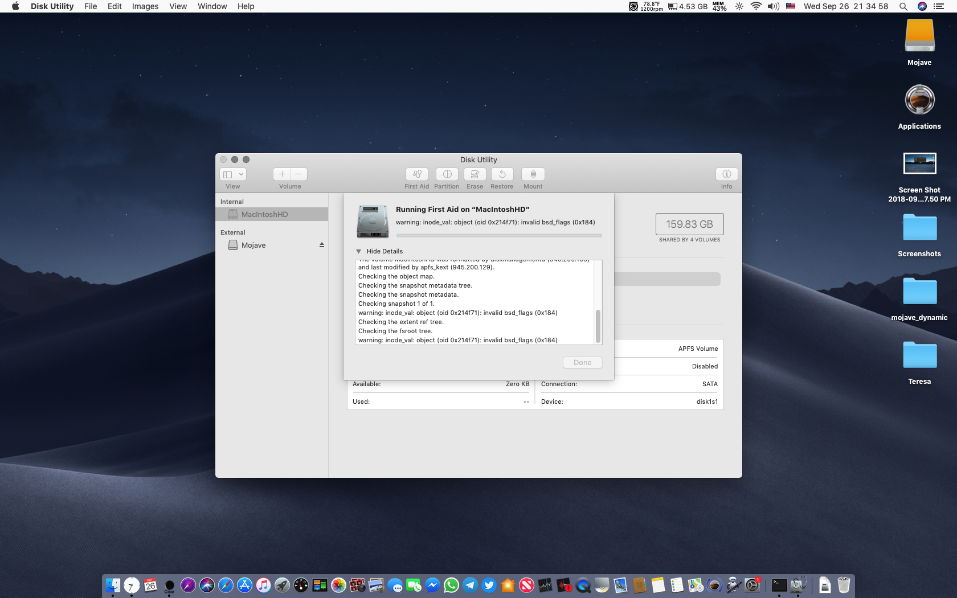This screenshot has height=598, width=957.
Task: Open Notification Center in the menu bar
Action: [939, 6]
